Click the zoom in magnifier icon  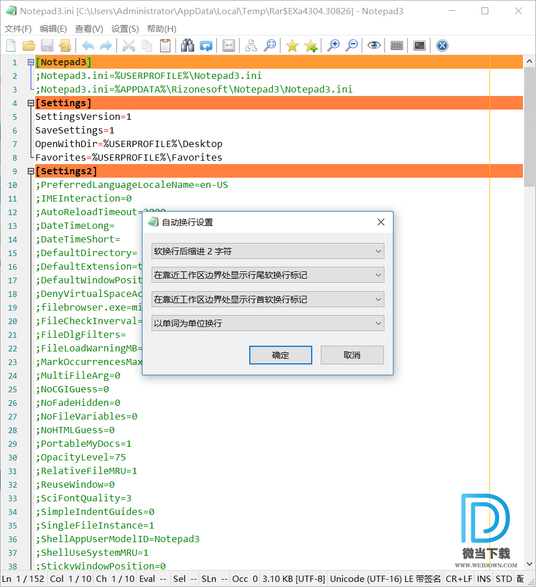pos(333,45)
